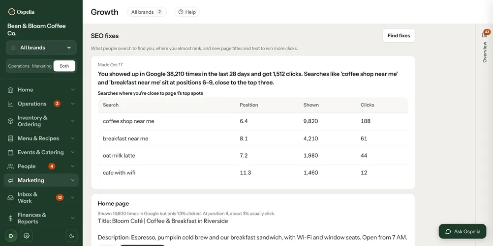493x246 pixels.
Task: Open the All brands dropdown in sidebar
Action: click(41, 48)
